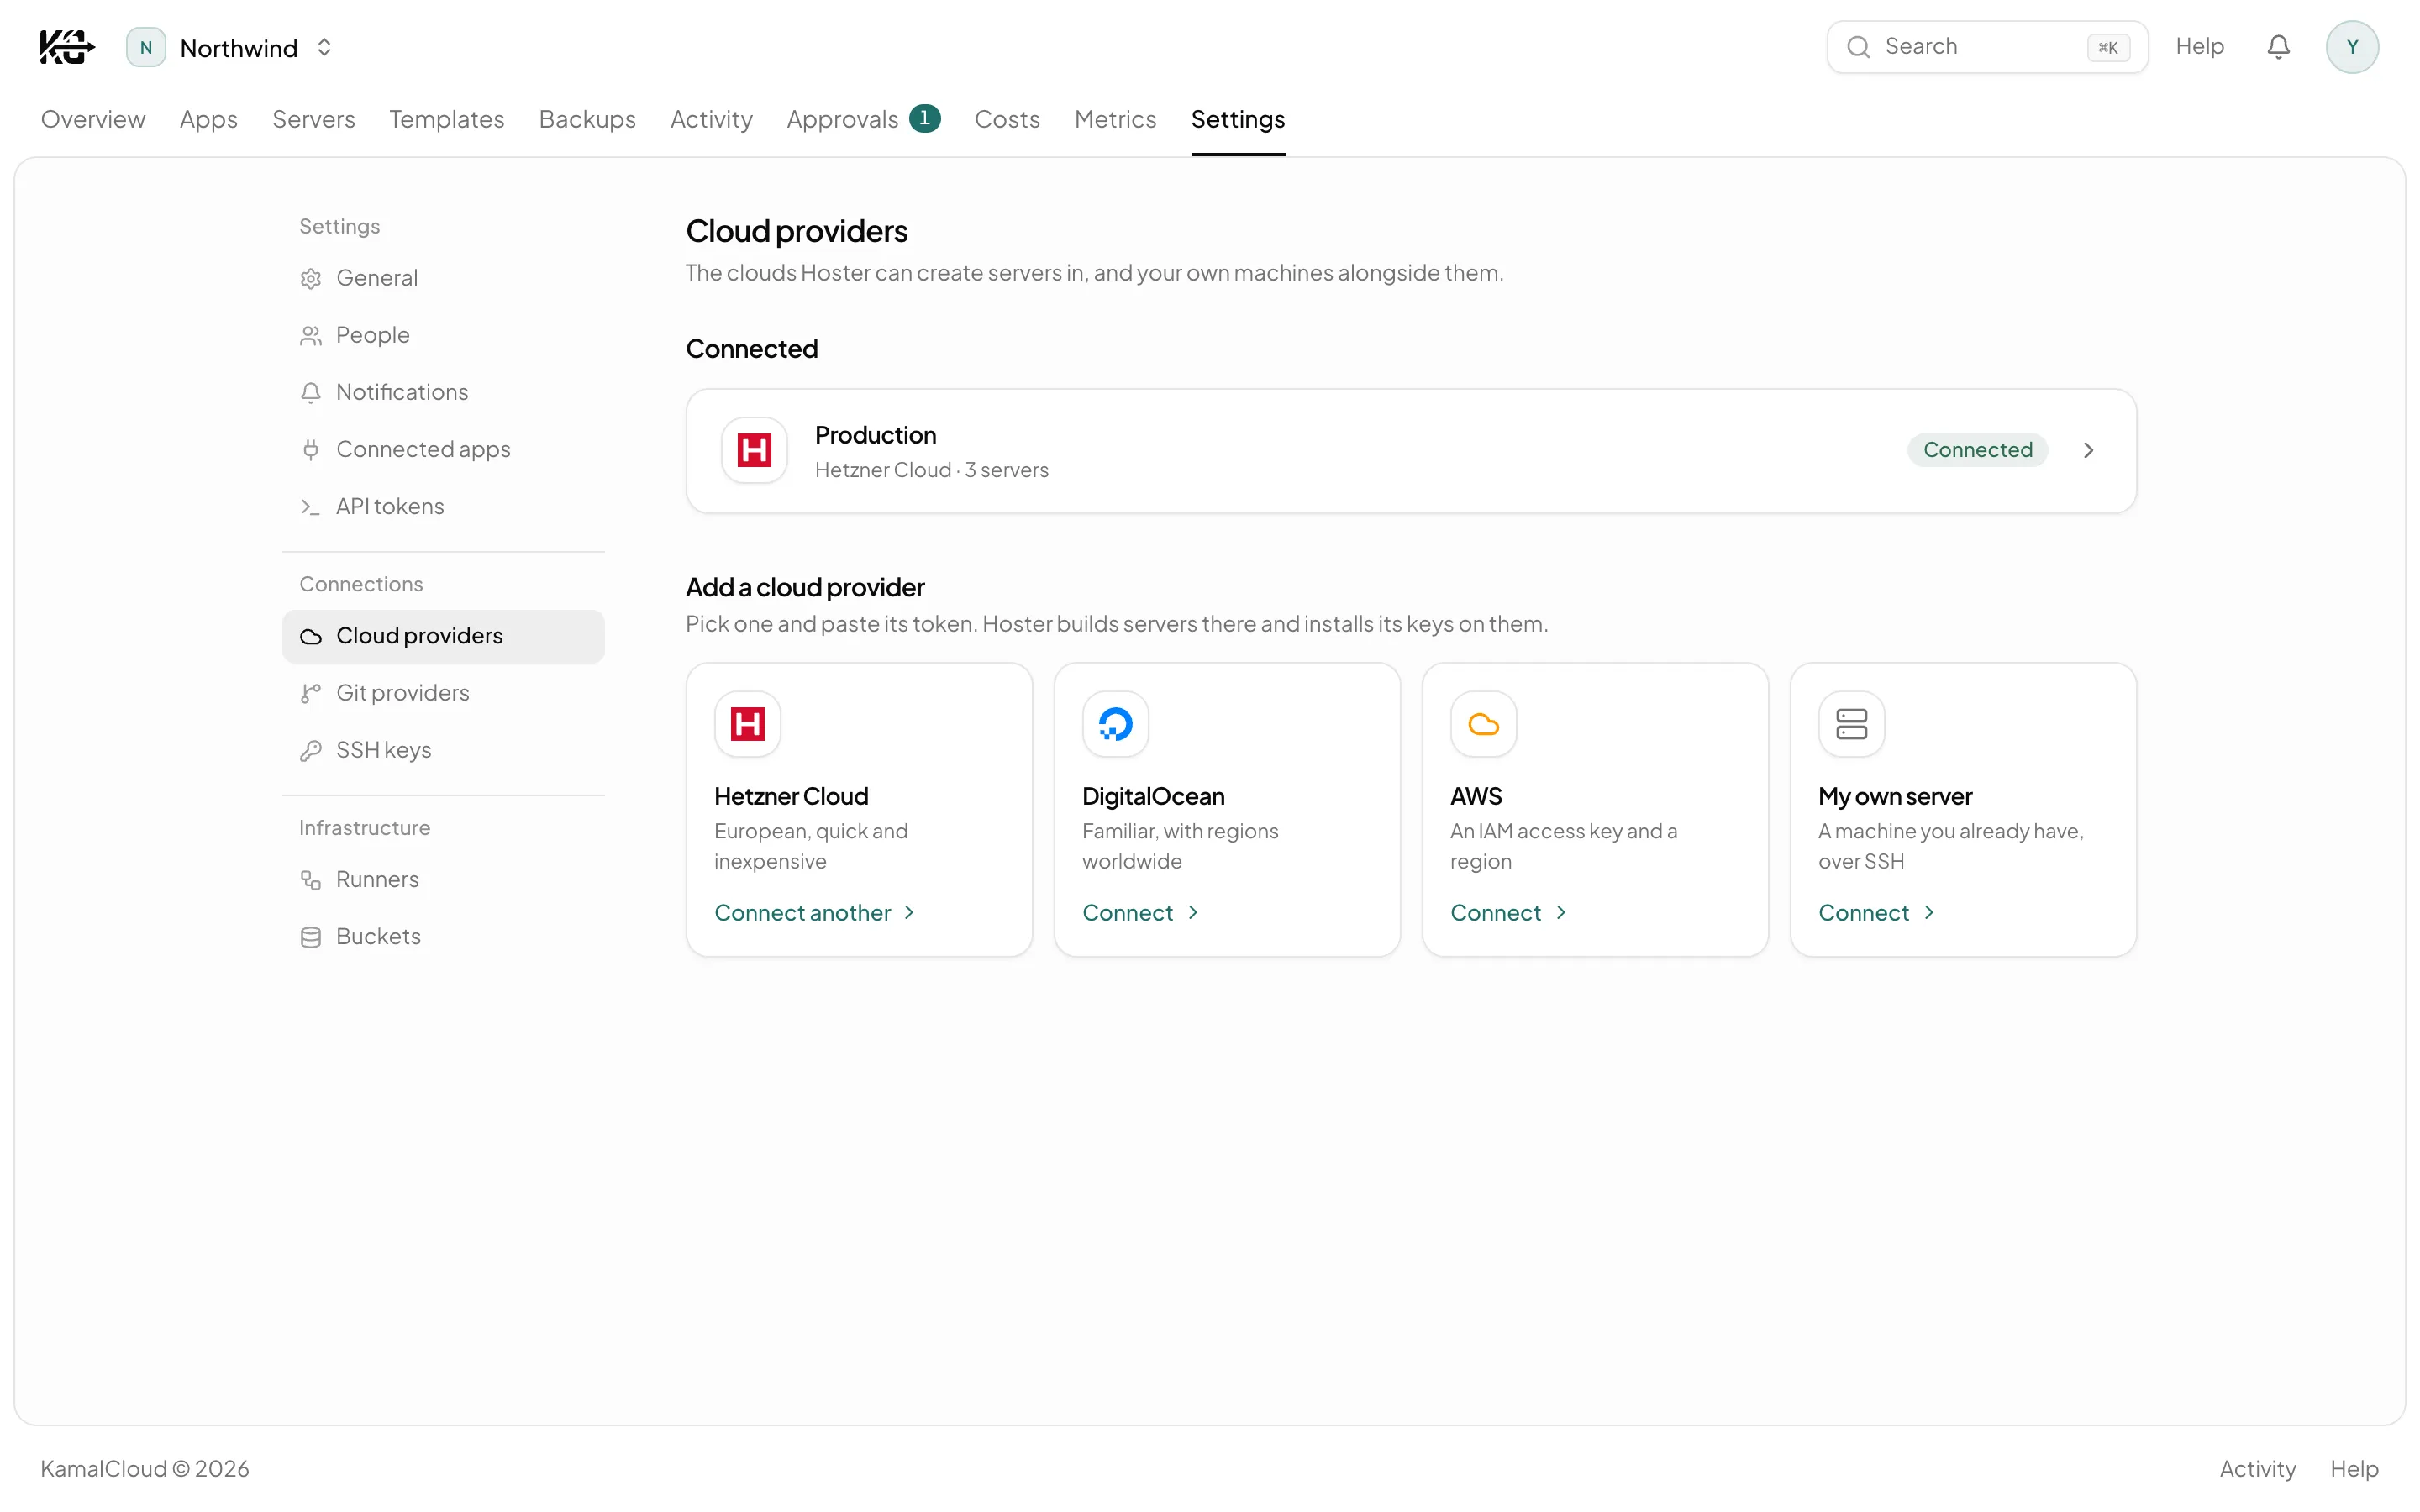This screenshot has height=1512, width=2420.
Task: Click the SSH keys key icon
Action: tap(311, 750)
